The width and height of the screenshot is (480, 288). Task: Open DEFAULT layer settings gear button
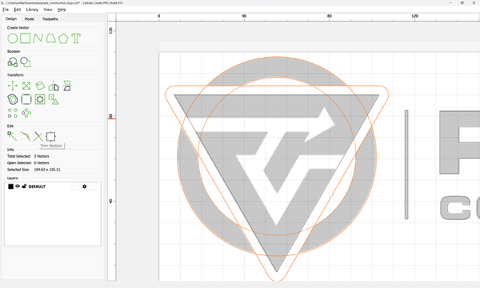(84, 186)
